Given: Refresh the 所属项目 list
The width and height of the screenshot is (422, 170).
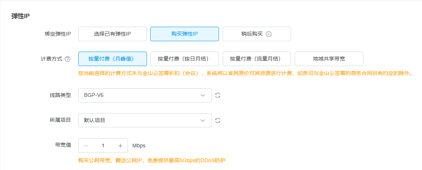Looking at the screenshot, I should tap(218, 120).
